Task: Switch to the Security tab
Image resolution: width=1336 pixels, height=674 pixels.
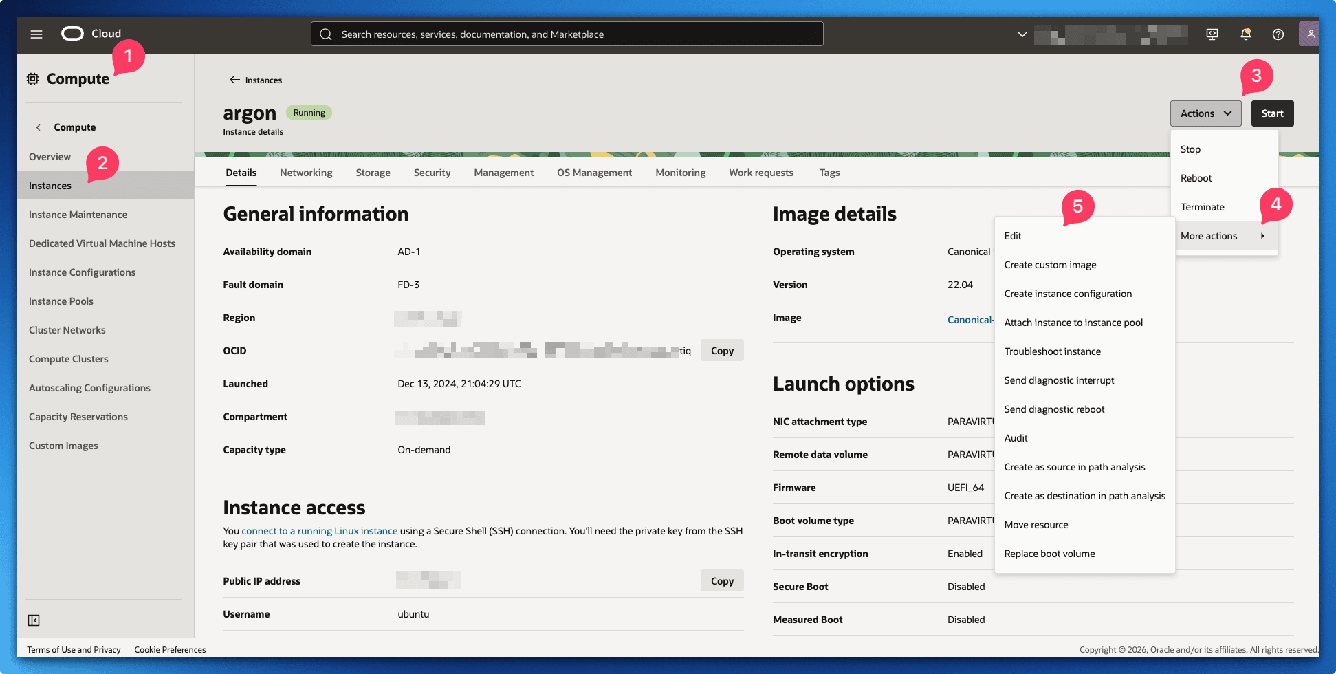Action: tap(432, 173)
